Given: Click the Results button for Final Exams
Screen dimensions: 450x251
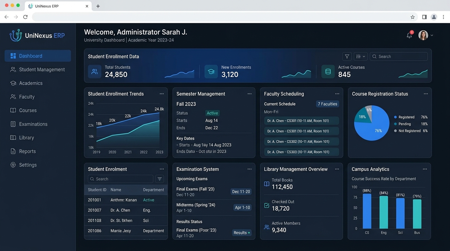Looking at the screenshot, I should pos(242,233).
